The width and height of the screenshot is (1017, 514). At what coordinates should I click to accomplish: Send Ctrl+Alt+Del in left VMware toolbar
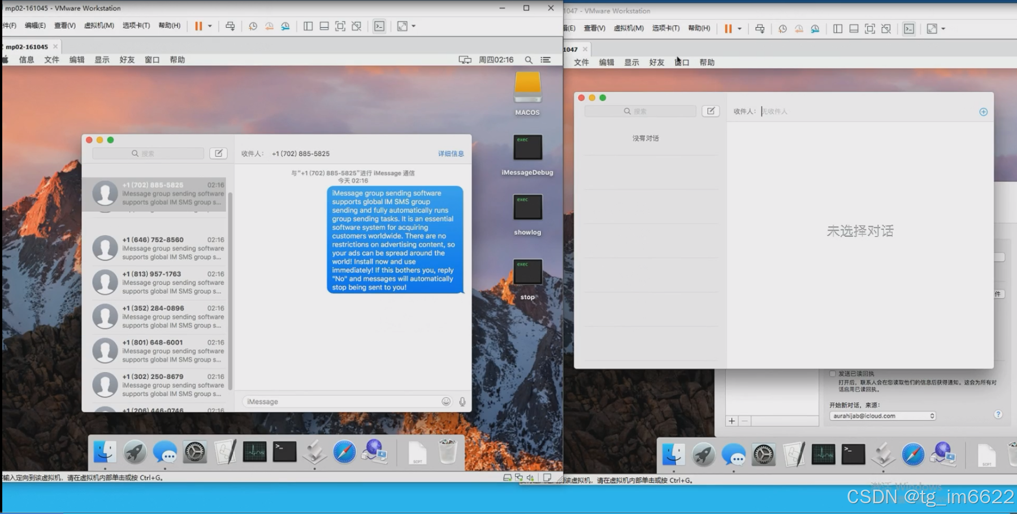pos(230,26)
